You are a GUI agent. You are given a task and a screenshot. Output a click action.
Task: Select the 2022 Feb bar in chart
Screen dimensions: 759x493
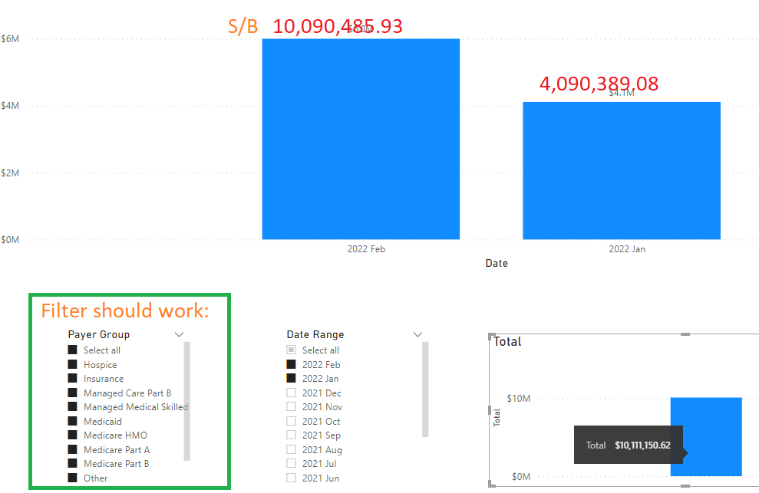(361, 139)
